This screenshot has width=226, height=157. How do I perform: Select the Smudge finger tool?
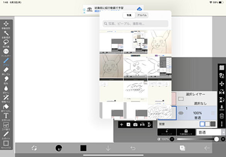coord(6,80)
